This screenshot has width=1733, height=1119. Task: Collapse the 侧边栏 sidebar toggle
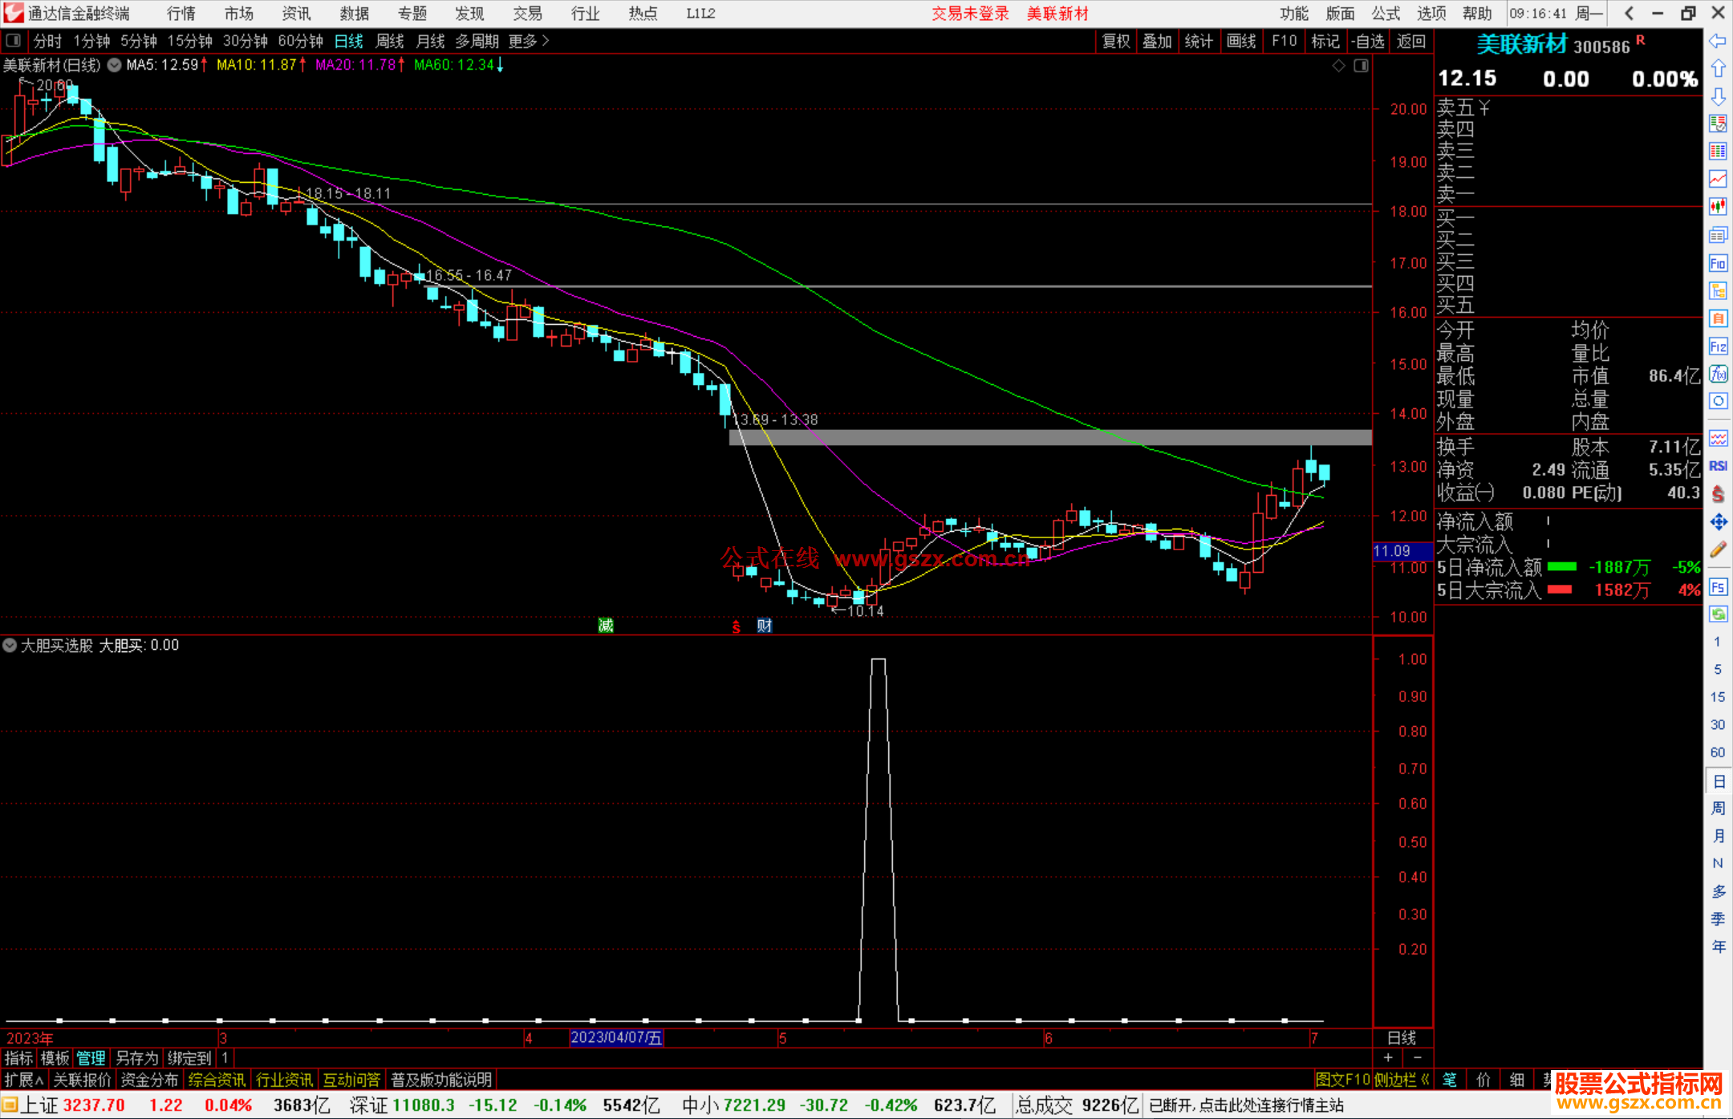1401,1080
